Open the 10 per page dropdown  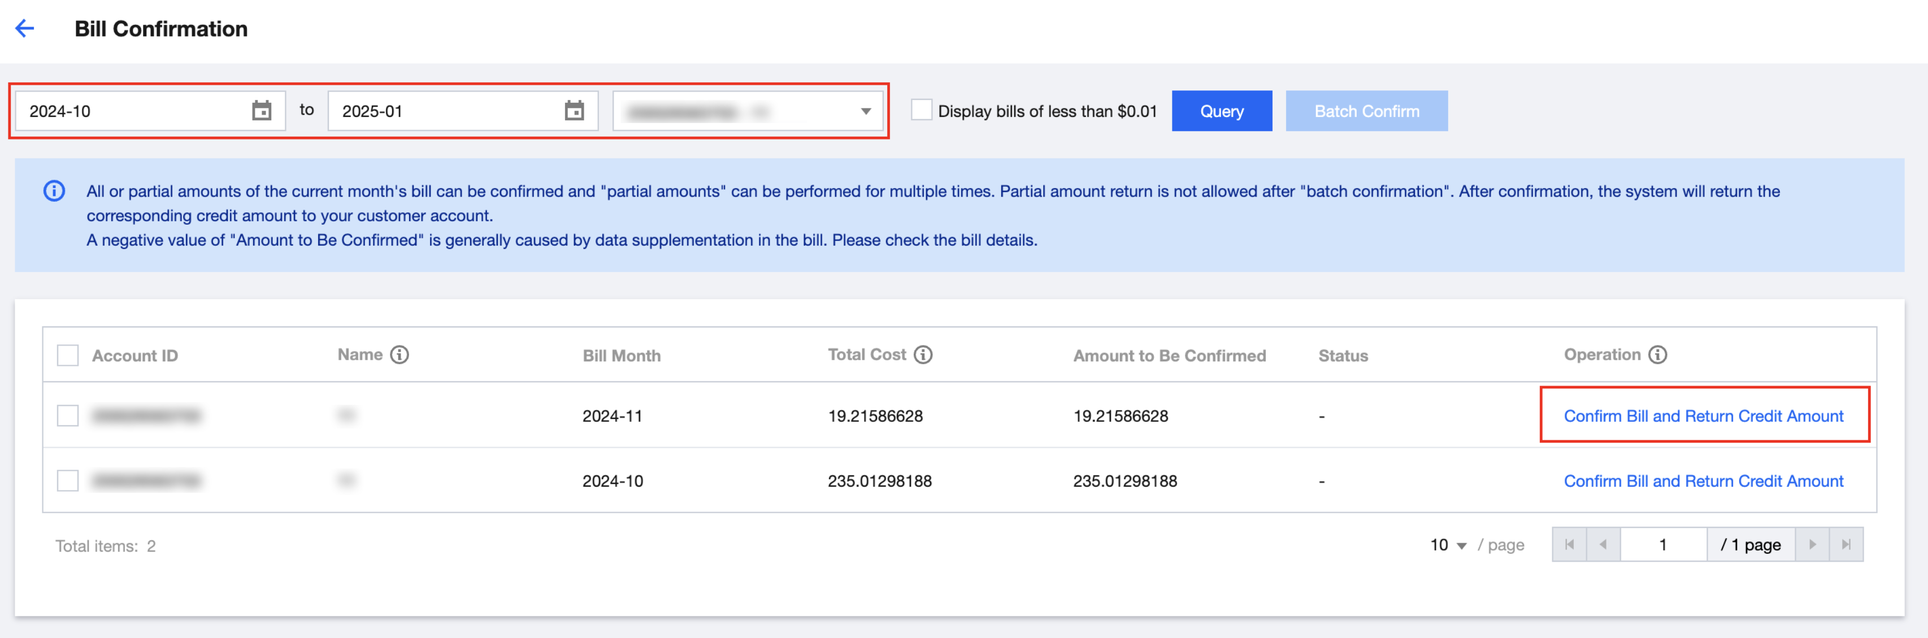tap(1448, 545)
